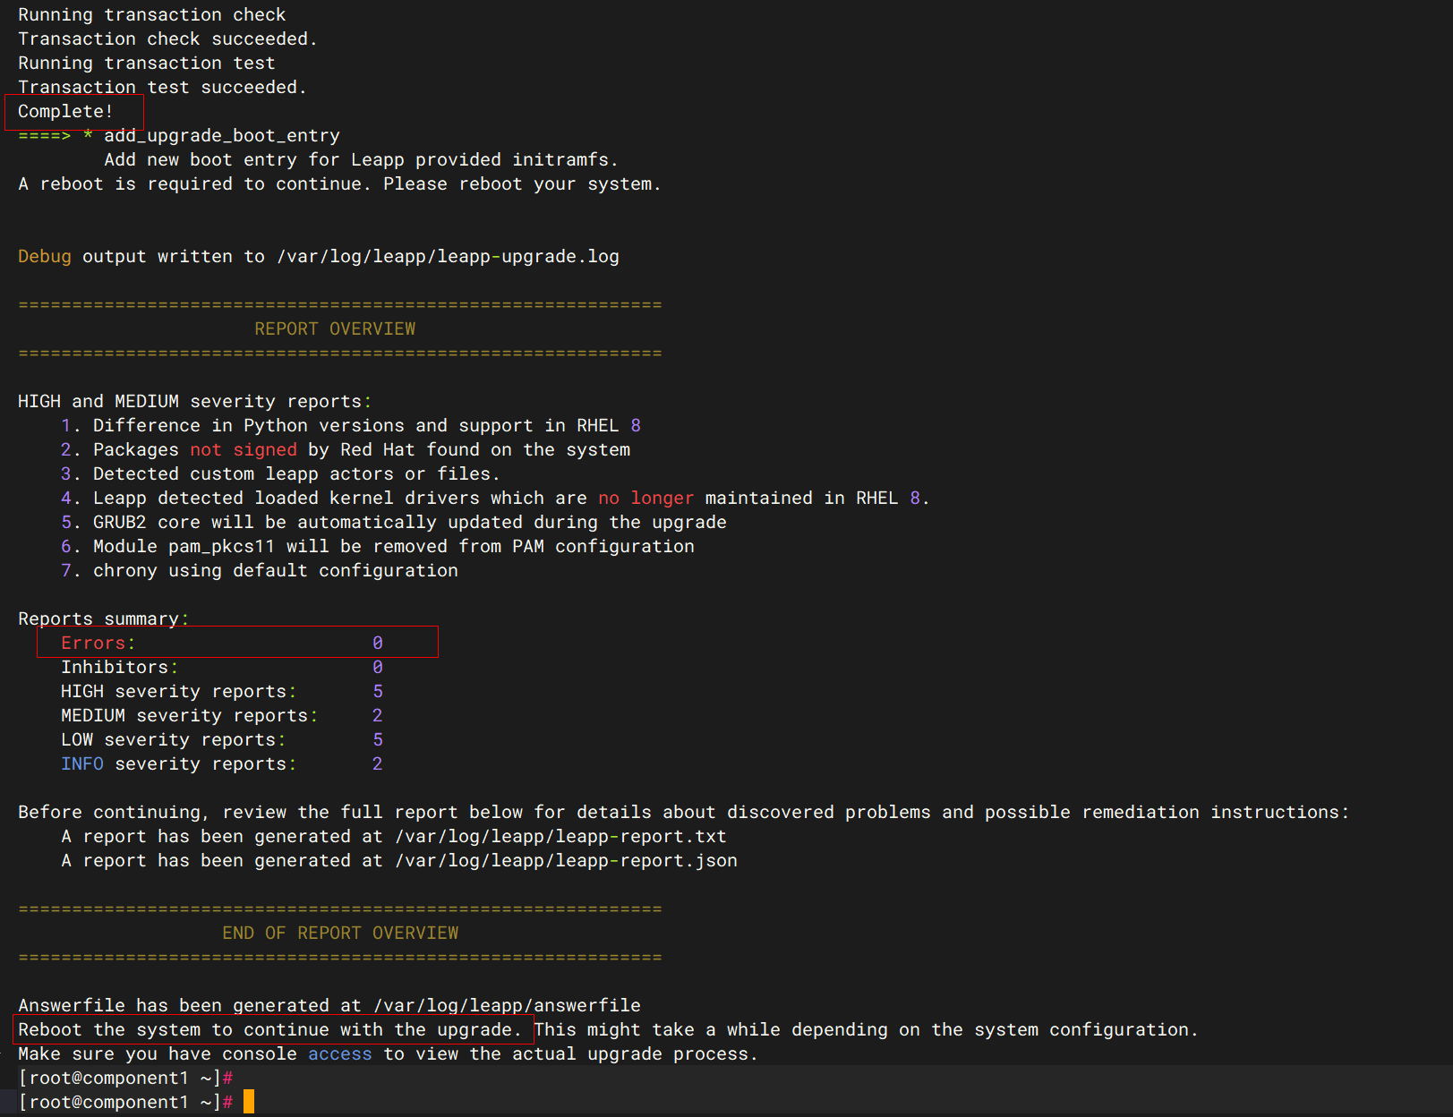The height and width of the screenshot is (1117, 1453).
Task: Click 'Reboot the system to continue' message
Action: 269,1030
